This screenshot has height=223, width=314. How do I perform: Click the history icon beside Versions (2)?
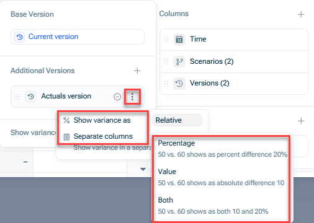tap(179, 84)
